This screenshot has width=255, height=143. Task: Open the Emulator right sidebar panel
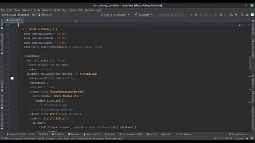tap(253, 97)
